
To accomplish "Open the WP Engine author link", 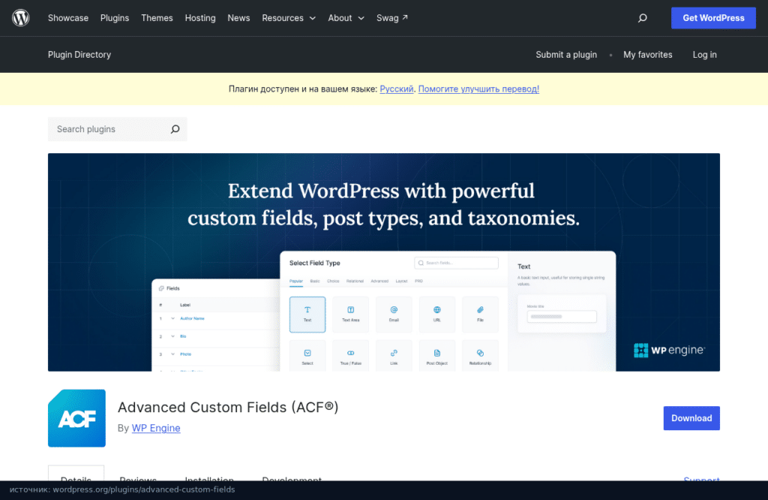I will (x=156, y=428).
